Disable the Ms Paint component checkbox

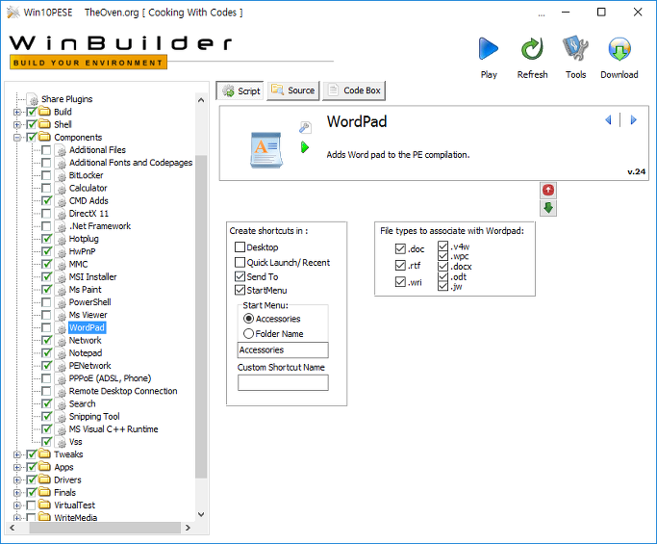pos(46,290)
